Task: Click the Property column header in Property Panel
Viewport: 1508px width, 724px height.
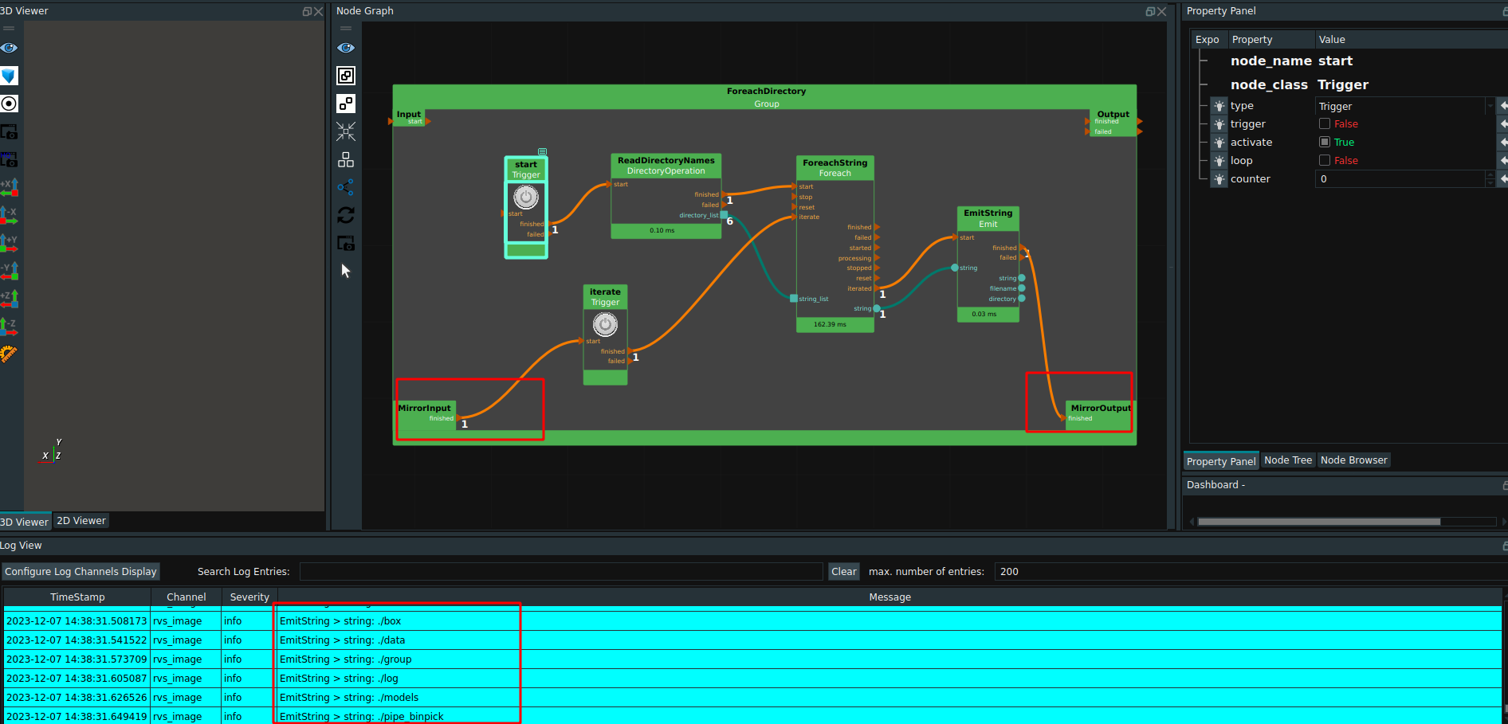Action: click(1271, 40)
